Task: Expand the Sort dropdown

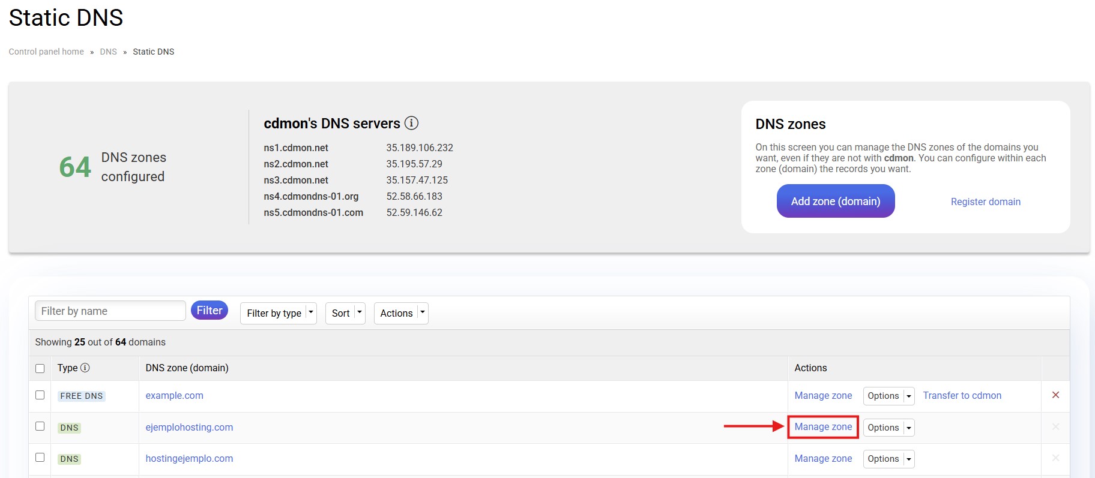Action: tap(345, 313)
